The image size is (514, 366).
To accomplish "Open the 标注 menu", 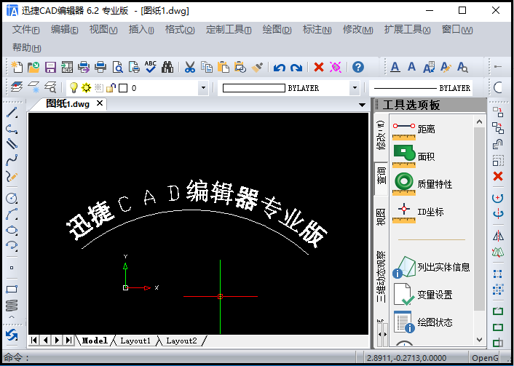I will [x=317, y=30].
